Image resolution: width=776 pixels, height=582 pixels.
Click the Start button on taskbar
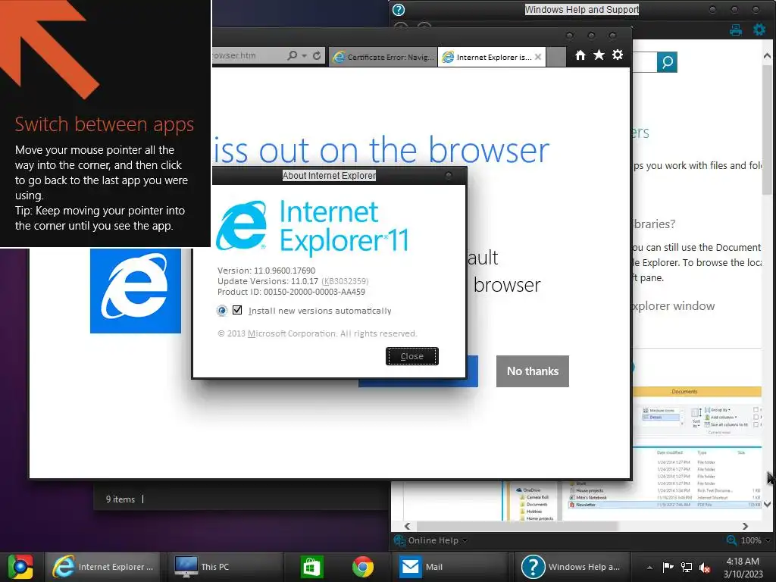pyautogui.click(x=20, y=567)
